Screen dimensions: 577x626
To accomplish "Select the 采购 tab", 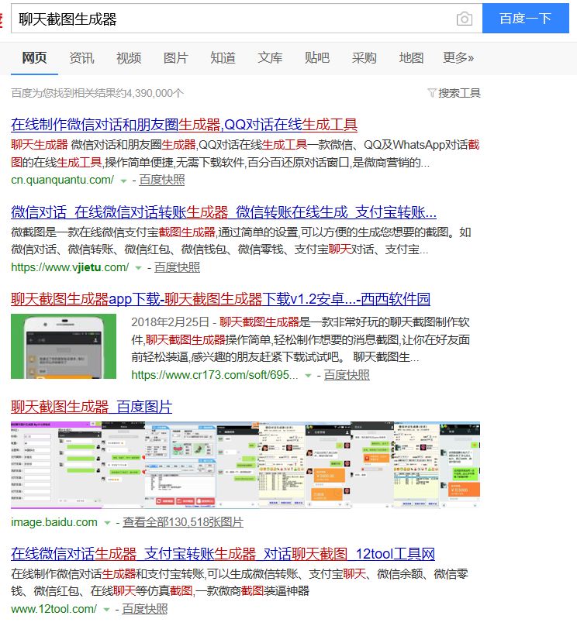I will [x=365, y=58].
